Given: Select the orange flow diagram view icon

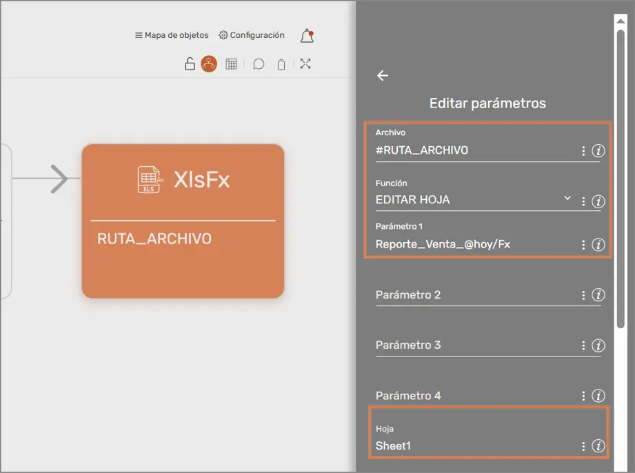Looking at the screenshot, I should [209, 64].
